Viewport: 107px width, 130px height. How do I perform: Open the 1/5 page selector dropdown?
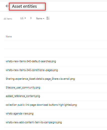[x=23, y=18]
